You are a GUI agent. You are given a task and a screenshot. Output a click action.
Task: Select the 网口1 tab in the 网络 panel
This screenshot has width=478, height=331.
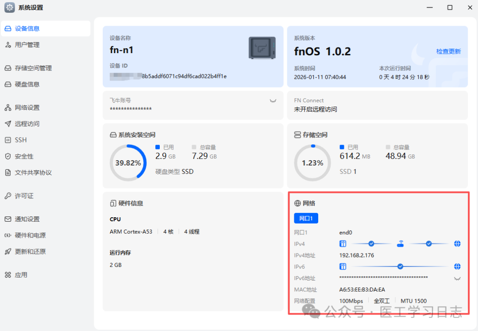[x=307, y=218]
